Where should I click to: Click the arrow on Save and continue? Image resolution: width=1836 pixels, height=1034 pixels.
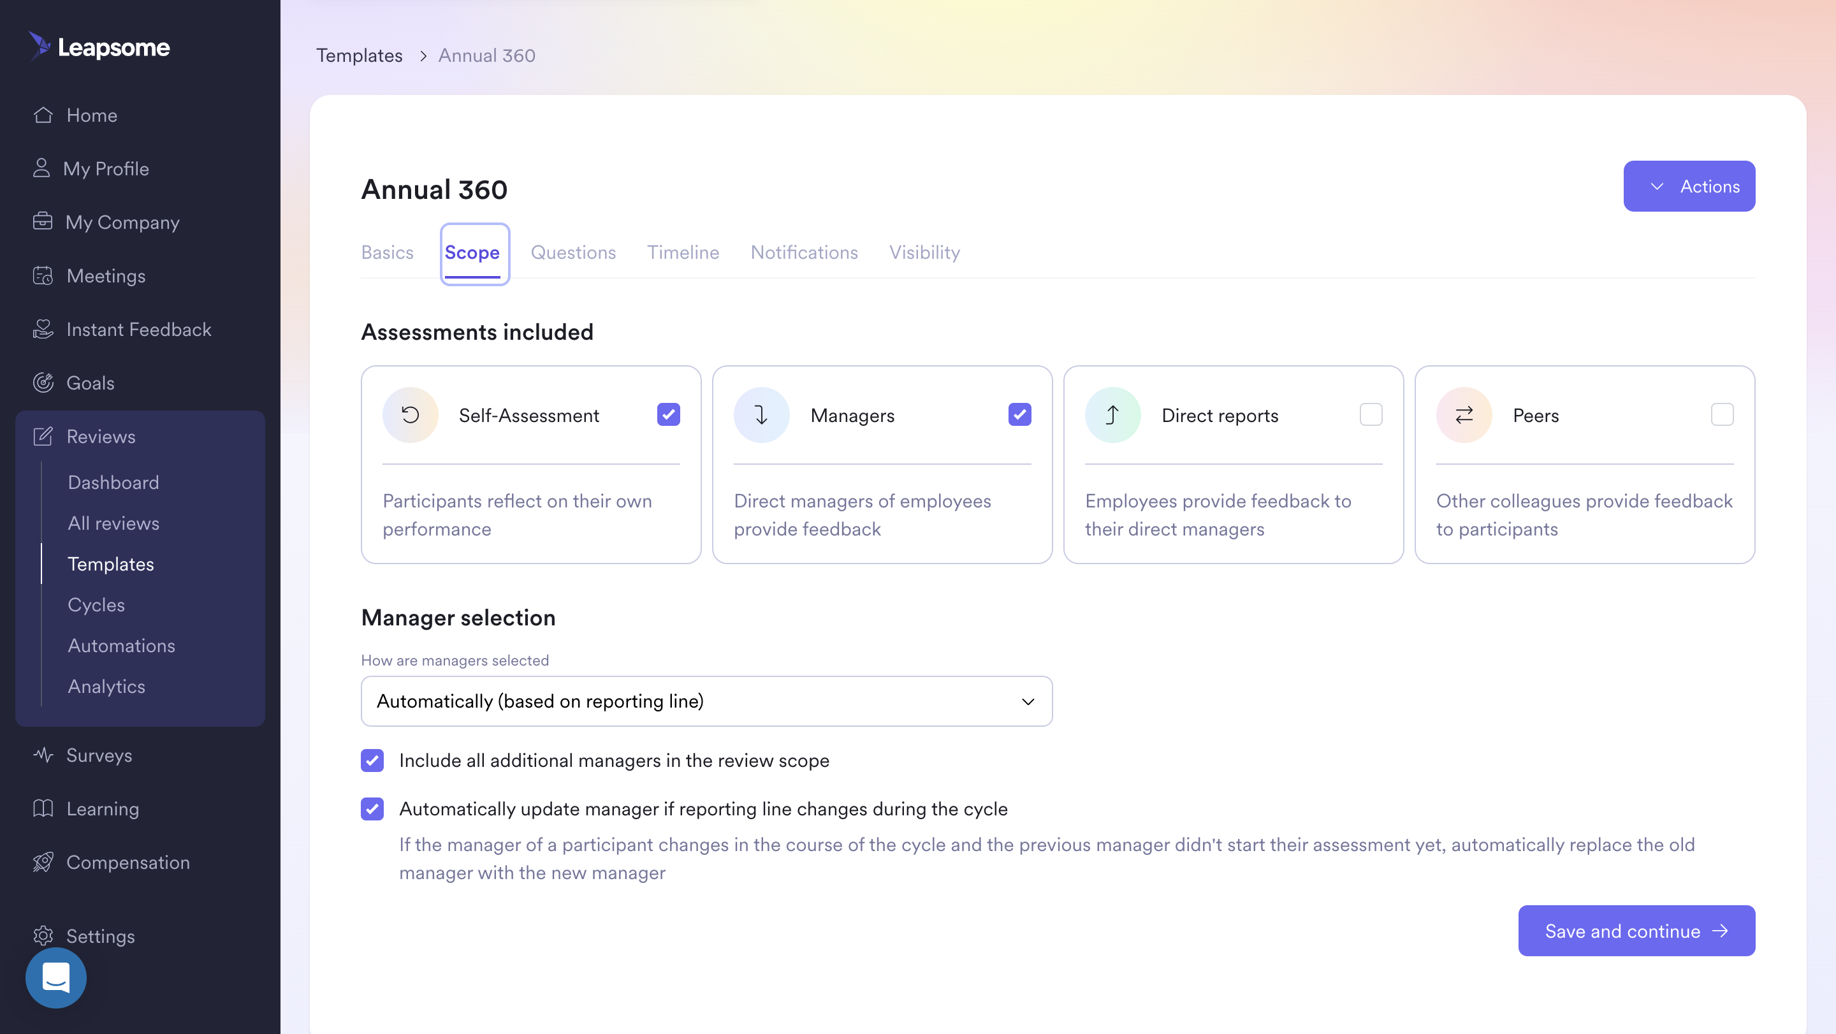coord(1721,931)
